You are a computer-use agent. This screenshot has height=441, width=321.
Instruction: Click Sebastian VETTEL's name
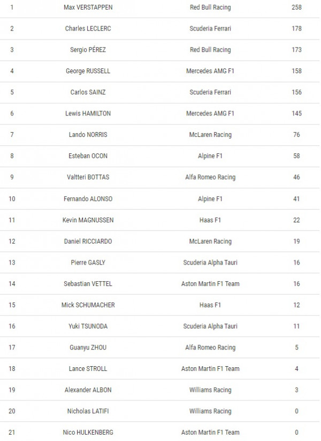[88, 284]
